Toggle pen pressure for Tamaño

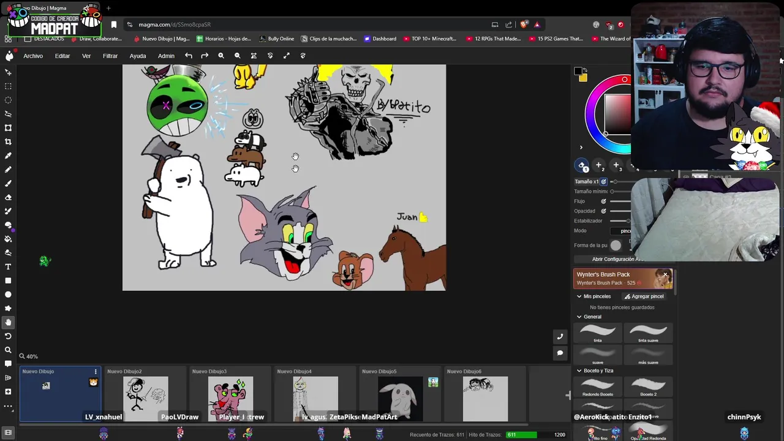(603, 181)
